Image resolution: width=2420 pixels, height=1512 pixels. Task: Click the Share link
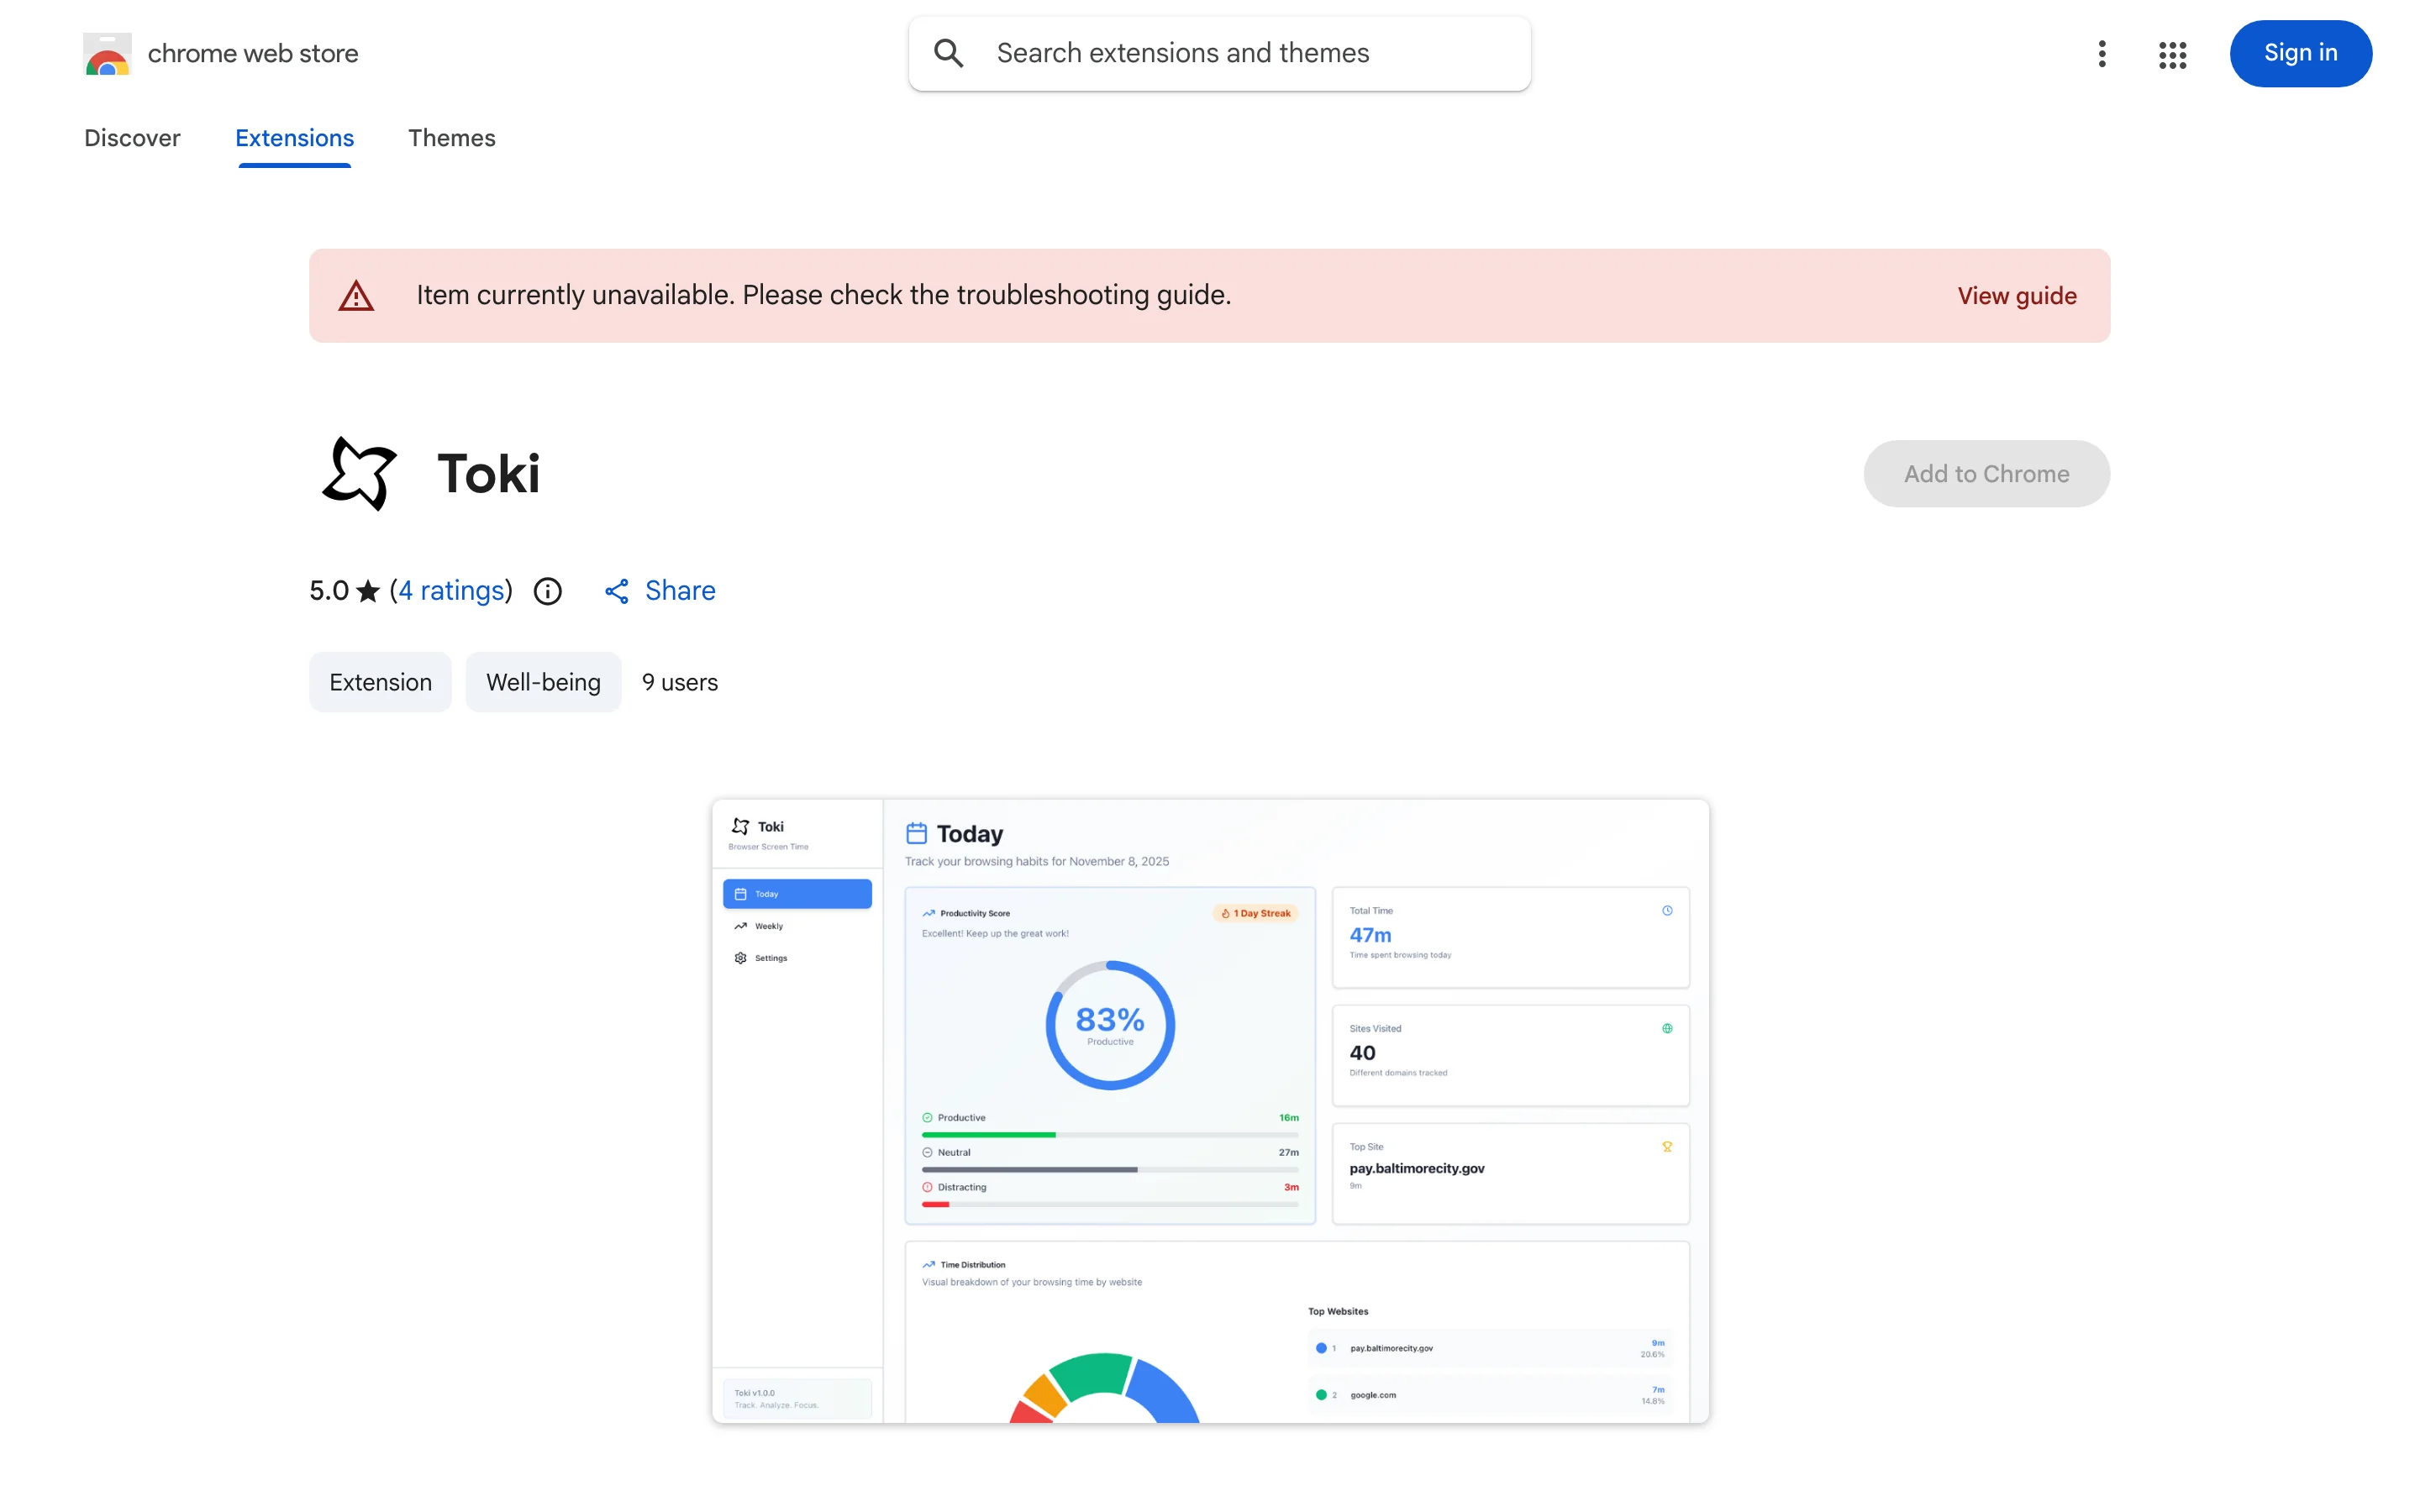coord(680,591)
